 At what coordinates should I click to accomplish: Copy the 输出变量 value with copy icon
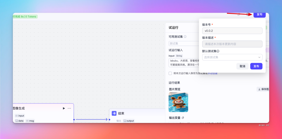click(x=183, y=118)
